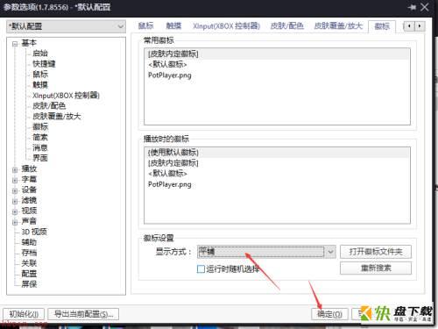Screen dimensions: 438x329
Task: Switch to the 皮肤/配色 tab
Action: tap(286, 26)
